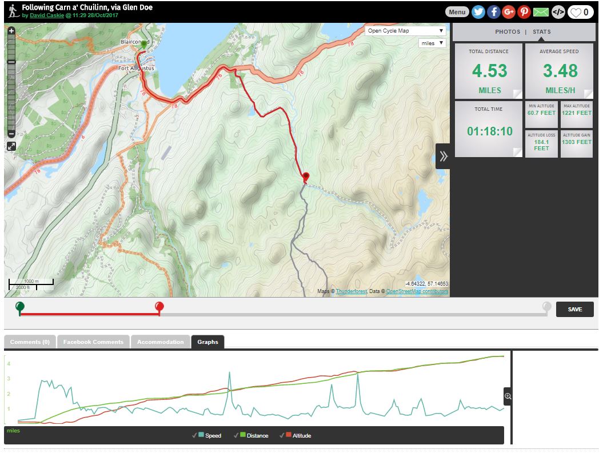Image resolution: width=603 pixels, height=457 pixels.
Task: Click the red route position slider handle
Action: 159,308
